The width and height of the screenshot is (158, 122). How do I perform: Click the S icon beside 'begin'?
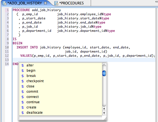point(23,71)
